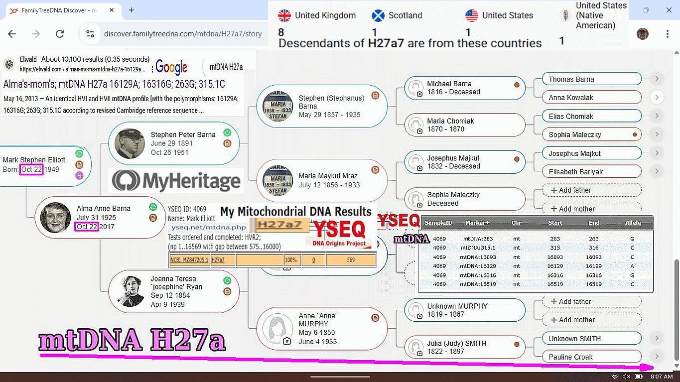The image size is (680, 382).
Task: Click green sync icon beside Stephen Peter Barna
Action: [x=227, y=132]
